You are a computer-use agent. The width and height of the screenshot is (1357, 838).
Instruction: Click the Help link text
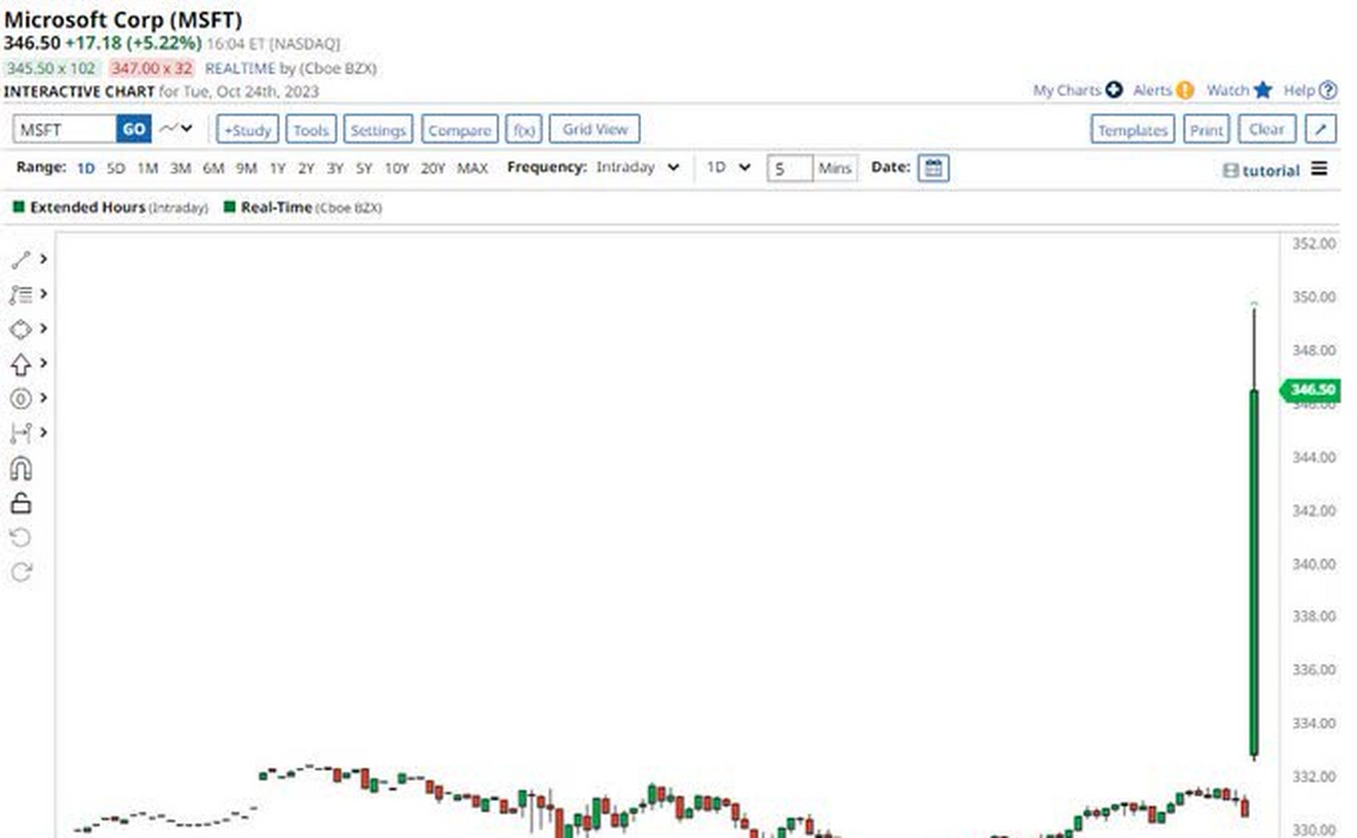click(1299, 90)
